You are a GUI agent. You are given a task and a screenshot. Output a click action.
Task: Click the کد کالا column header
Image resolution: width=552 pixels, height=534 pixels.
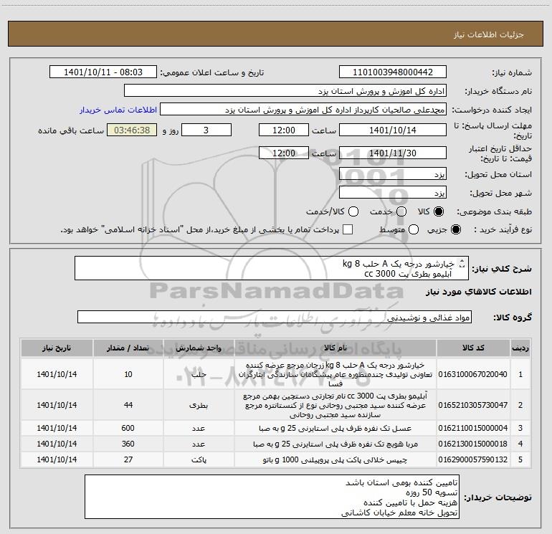473,348
